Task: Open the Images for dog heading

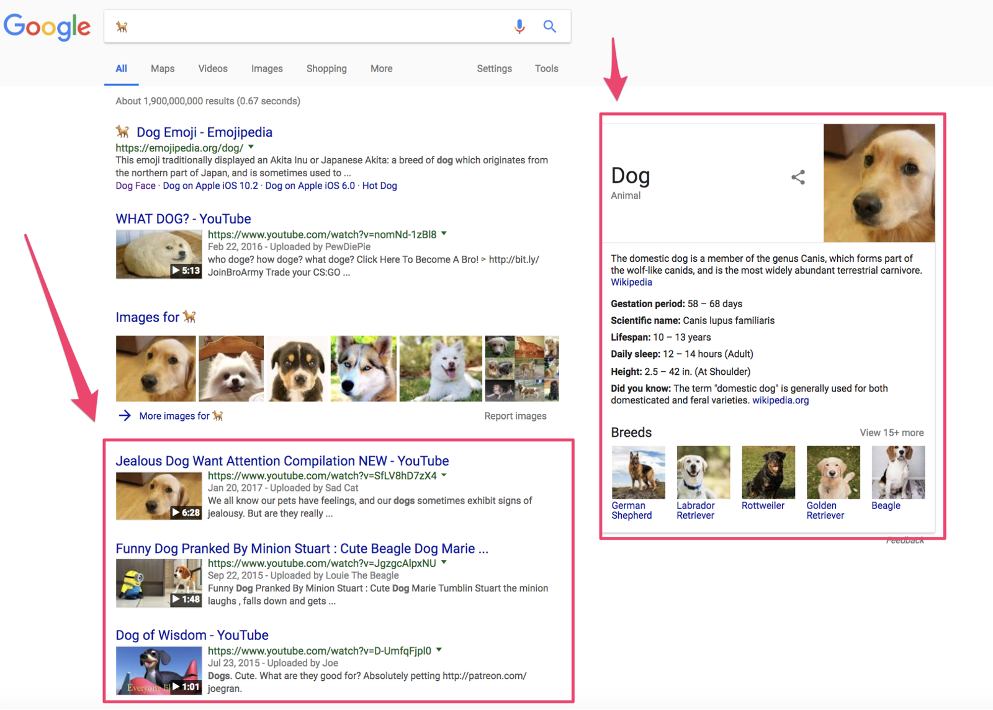Action: coord(156,317)
